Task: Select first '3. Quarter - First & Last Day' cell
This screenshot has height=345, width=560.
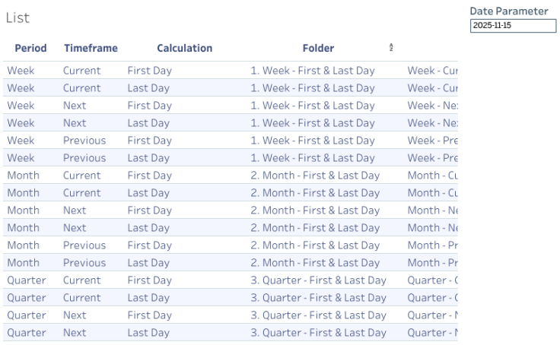Action: click(x=318, y=280)
